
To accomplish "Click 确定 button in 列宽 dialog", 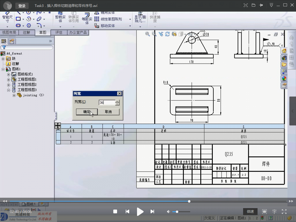I will pyautogui.click(x=87, y=112).
